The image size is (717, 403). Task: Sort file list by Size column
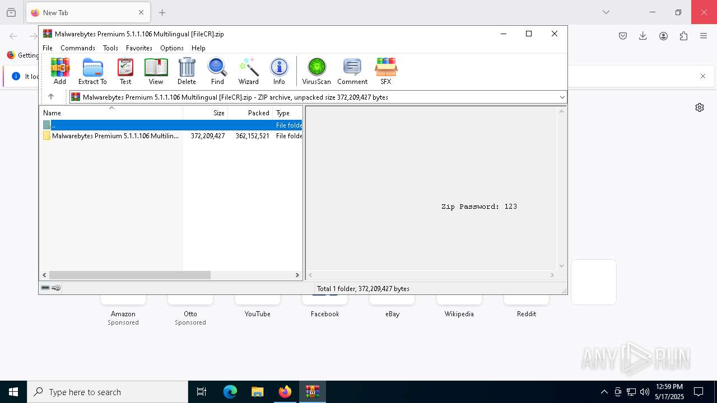(x=206, y=113)
